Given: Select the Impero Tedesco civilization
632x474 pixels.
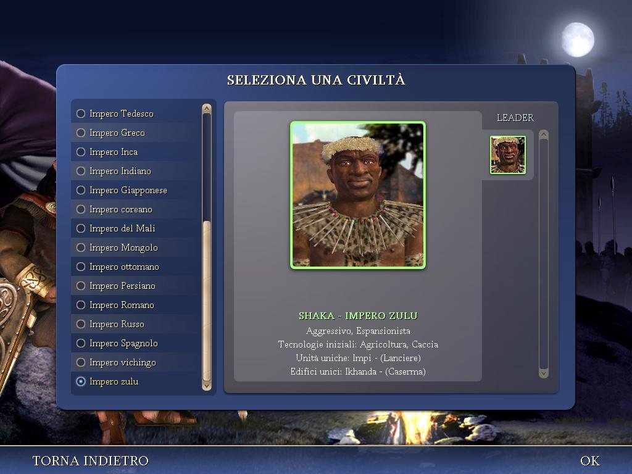Looking at the screenshot, I should coord(135,114).
